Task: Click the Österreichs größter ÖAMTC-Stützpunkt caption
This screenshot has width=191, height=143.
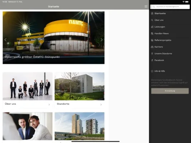Action: coord(32,57)
